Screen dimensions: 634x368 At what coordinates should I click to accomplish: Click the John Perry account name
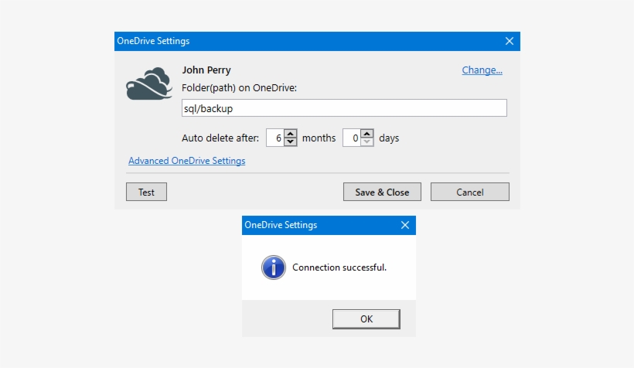point(206,70)
